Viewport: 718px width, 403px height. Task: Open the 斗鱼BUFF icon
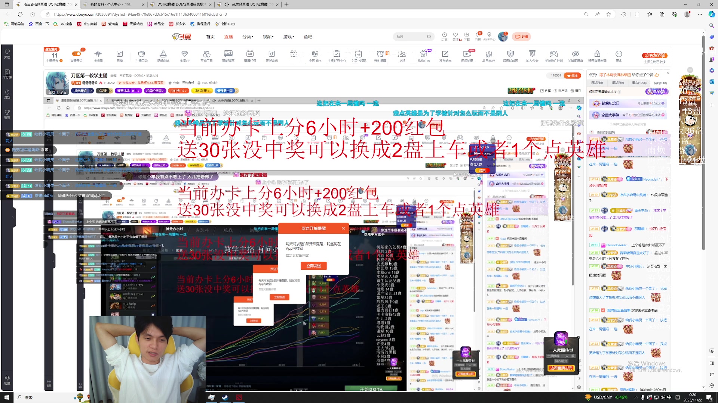click(489, 56)
